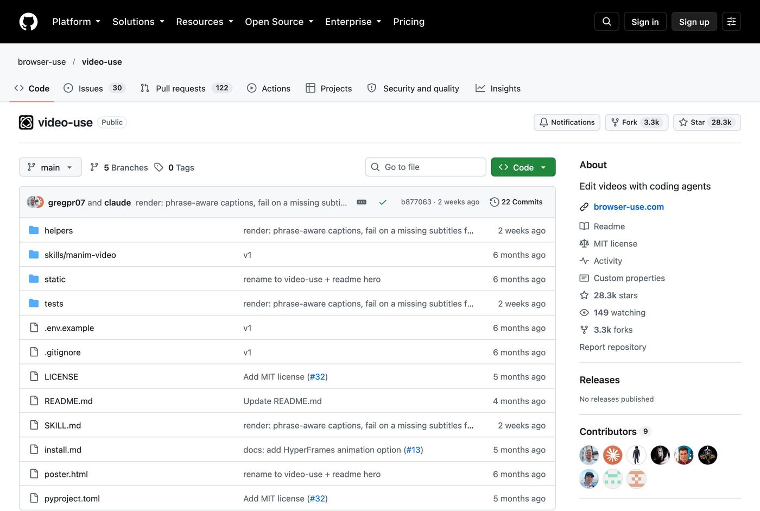760x511 pixels.
Task: Switch to the Issues tab
Action: [94, 89]
